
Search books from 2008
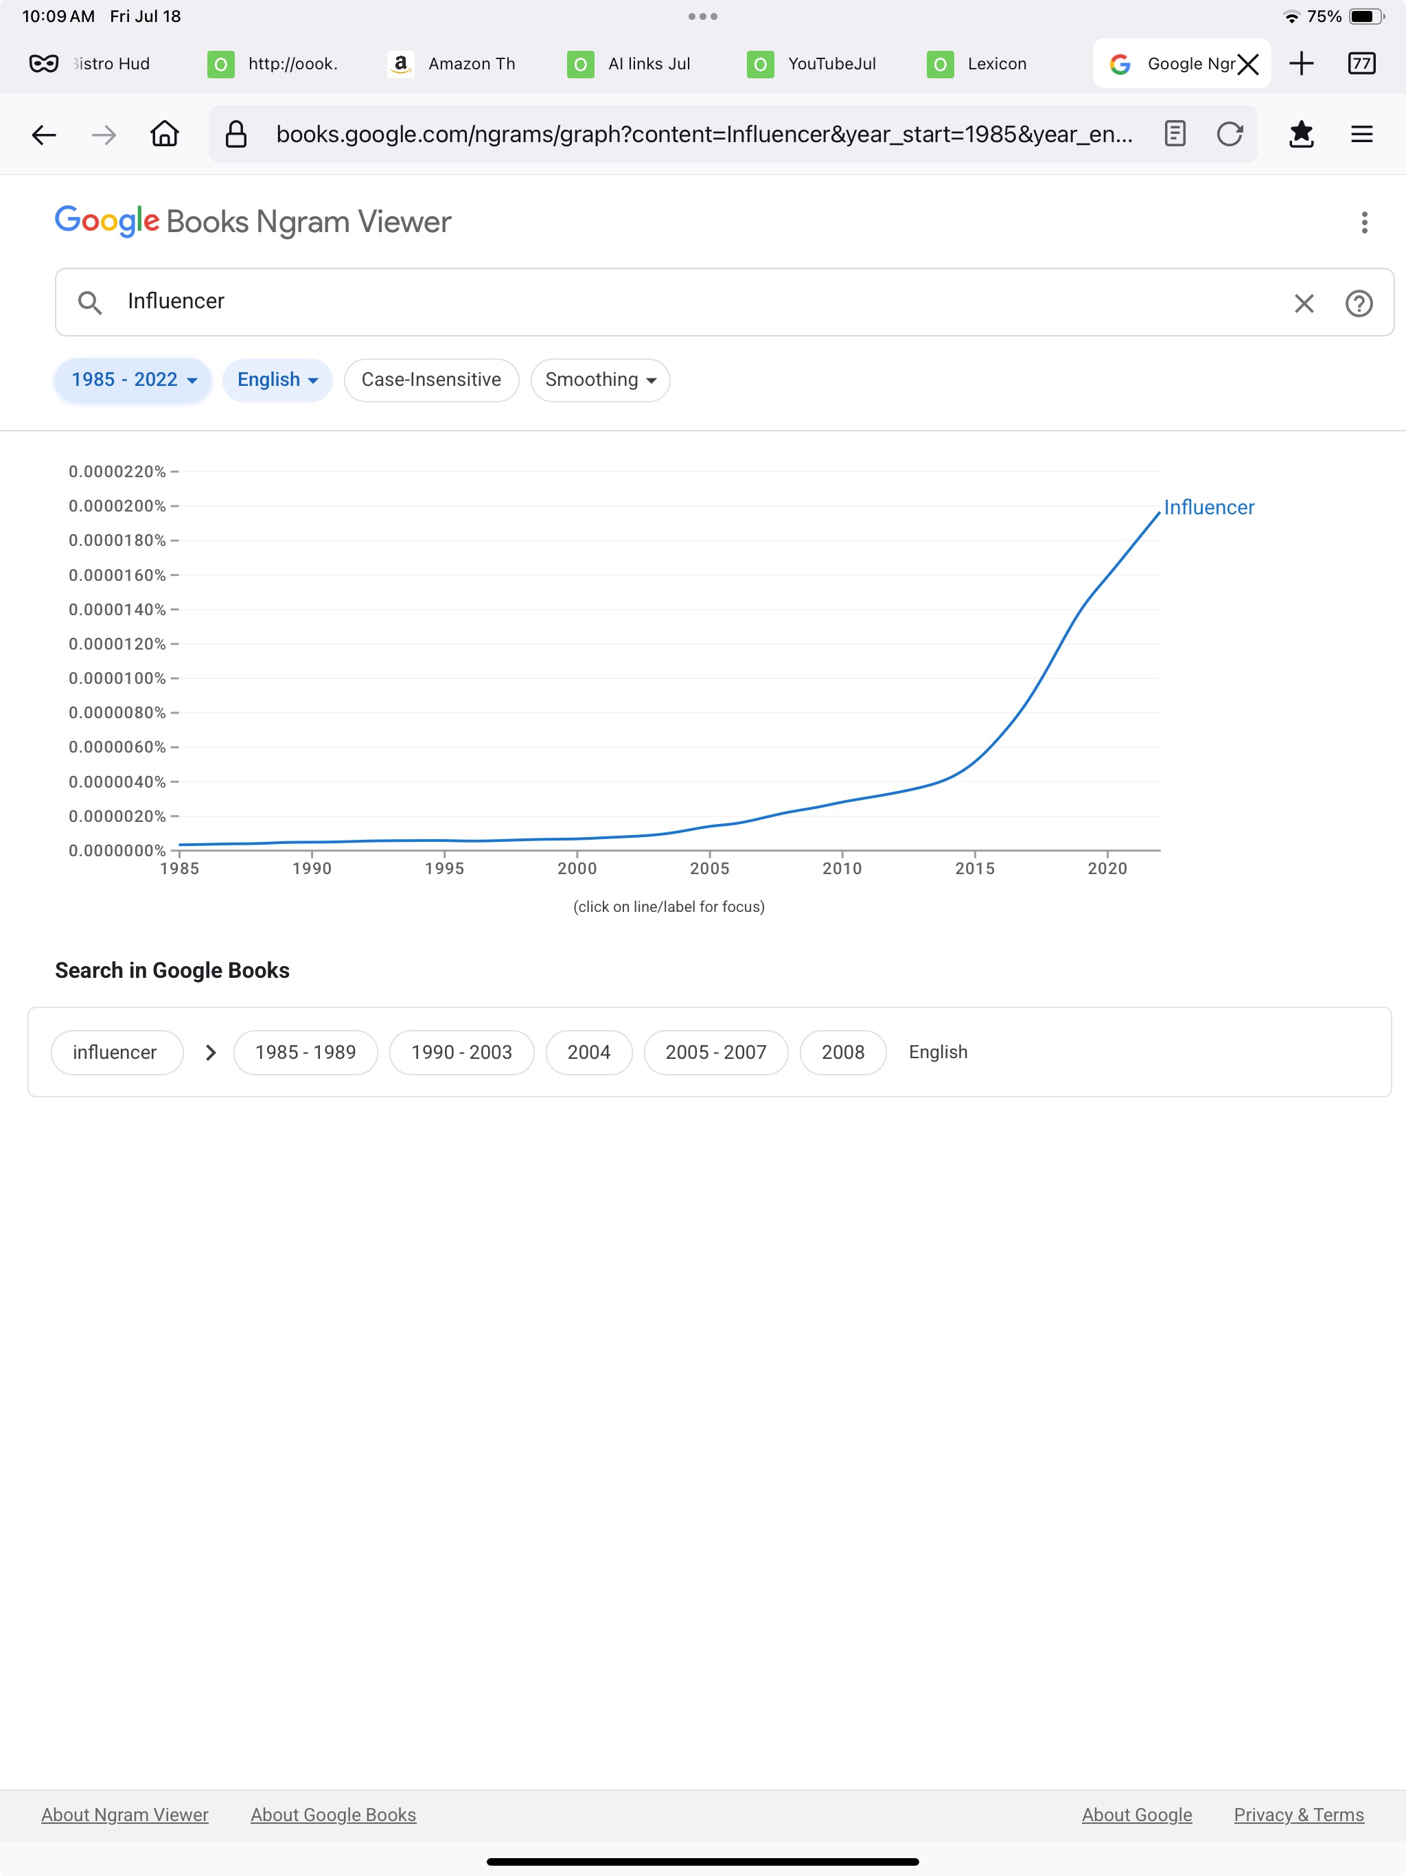[x=843, y=1053]
